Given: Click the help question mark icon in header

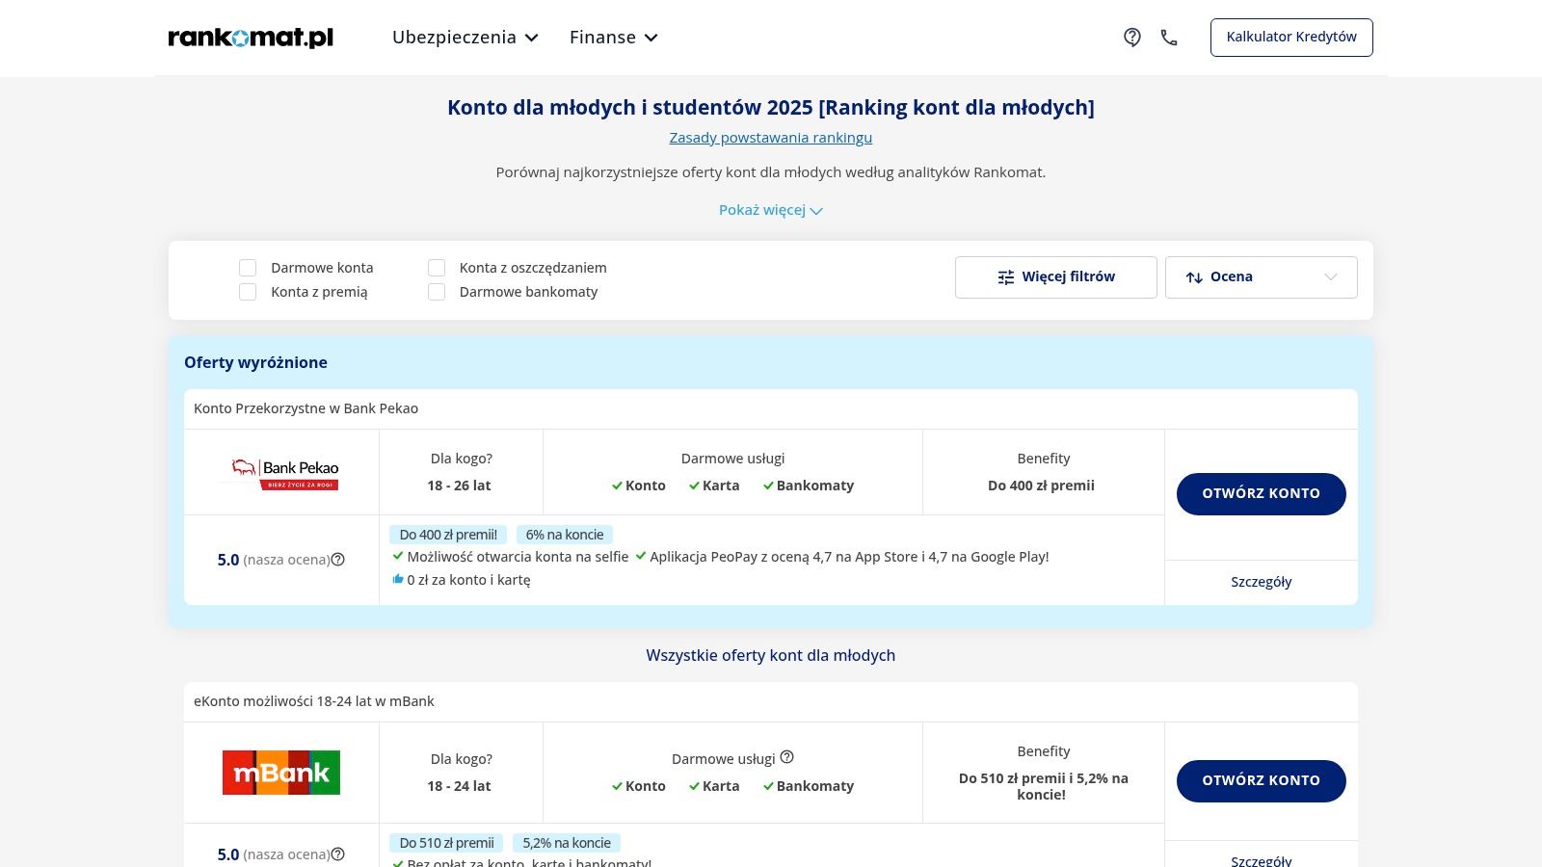Looking at the screenshot, I should click(1132, 38).
